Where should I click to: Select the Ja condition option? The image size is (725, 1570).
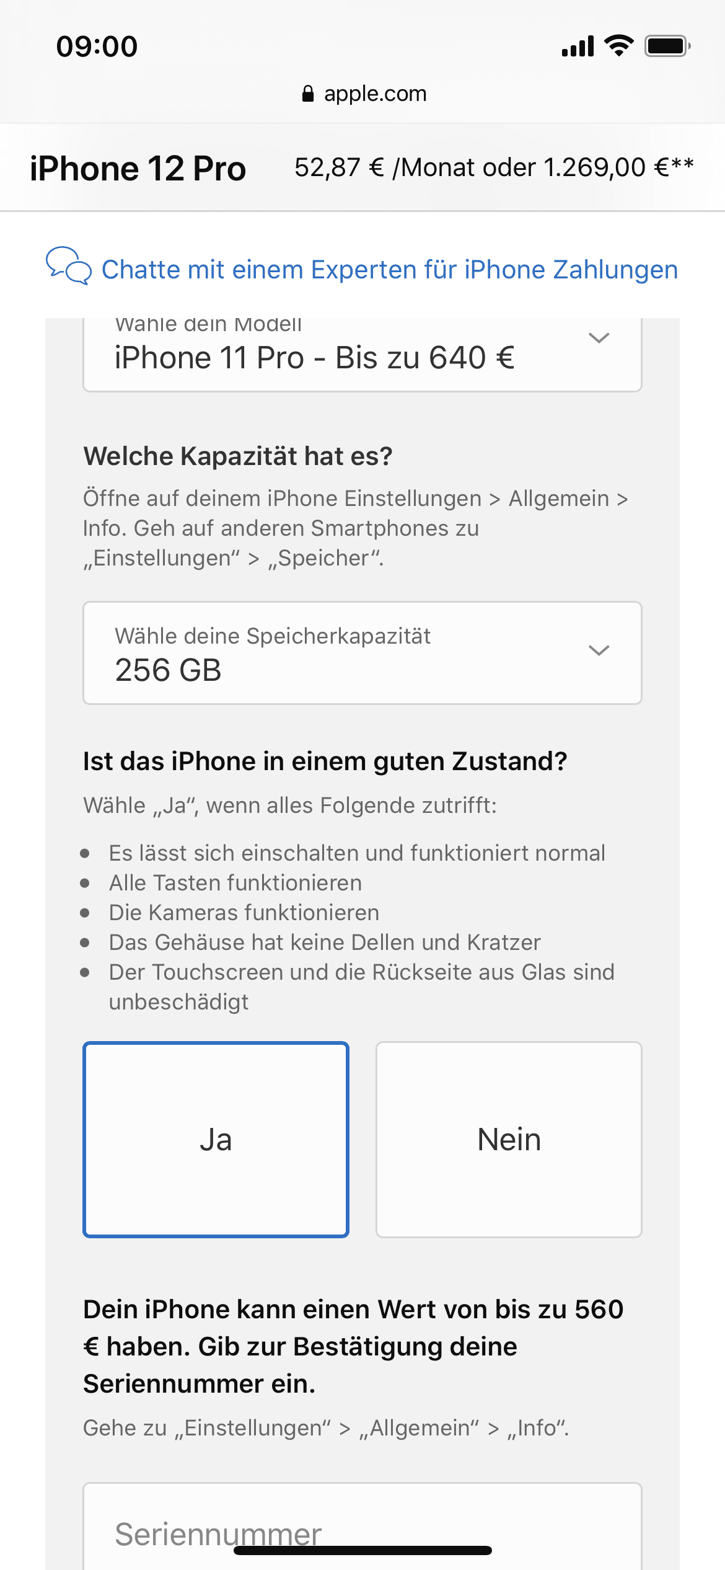point(216,1140)
